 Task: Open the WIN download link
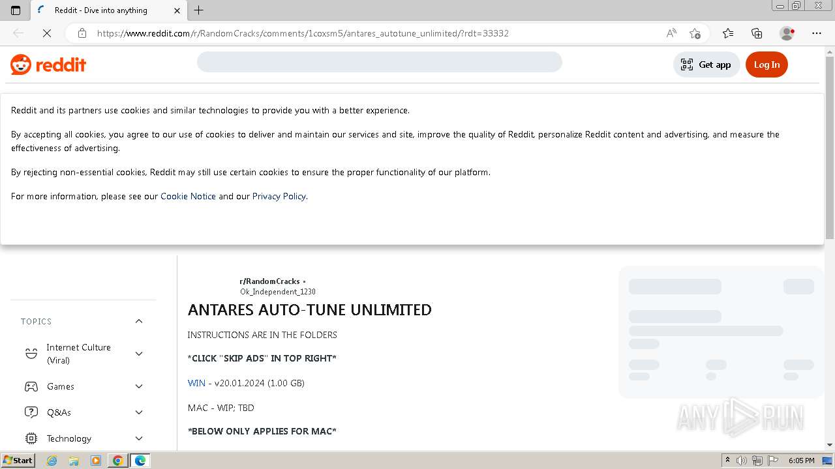[x=196, y=383]
